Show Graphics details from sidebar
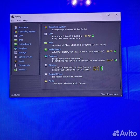 23,48
